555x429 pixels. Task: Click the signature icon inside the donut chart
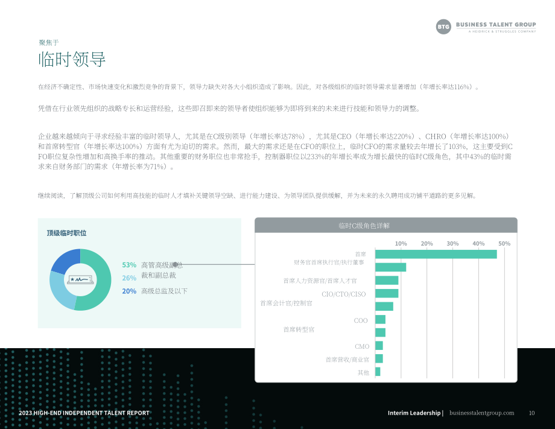coord(80,279)
